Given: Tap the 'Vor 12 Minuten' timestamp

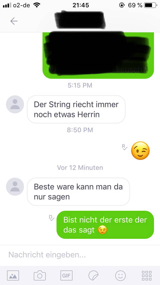Looking at the screenshot, I should pyautogui.click(x=80, y=167).
